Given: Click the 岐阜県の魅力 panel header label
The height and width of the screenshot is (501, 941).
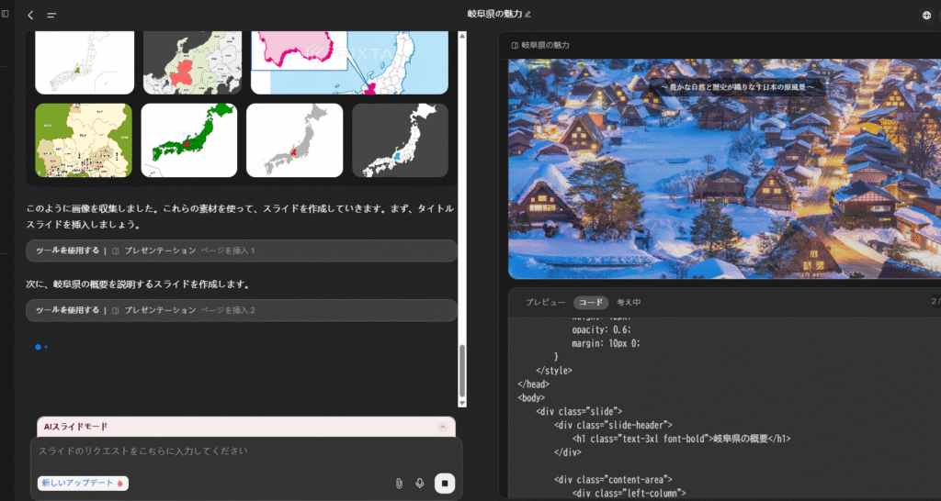Looking at the screenshot, I should tap(545, 45).
